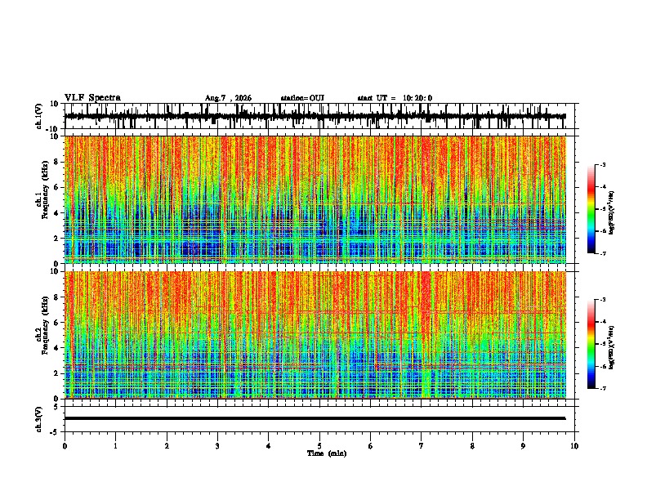Click the color scale bar beside ch.2 spectrogram
Image resolution: width=647 pixels, height=500 pixels.
(x=591, y=344)
